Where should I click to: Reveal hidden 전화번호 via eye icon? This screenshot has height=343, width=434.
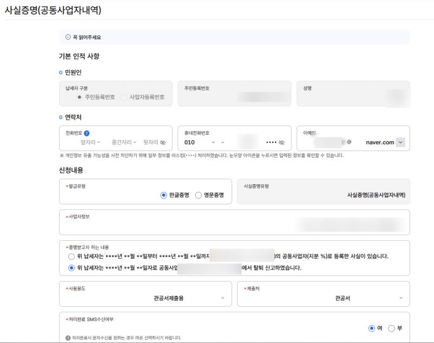coord(163,142)
